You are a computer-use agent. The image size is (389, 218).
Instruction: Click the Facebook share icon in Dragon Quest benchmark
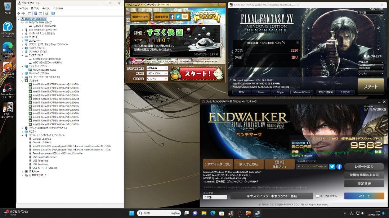pos(171,16)
